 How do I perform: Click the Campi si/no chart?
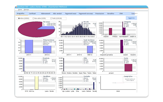pyautogui.click(x=117, y=84)
